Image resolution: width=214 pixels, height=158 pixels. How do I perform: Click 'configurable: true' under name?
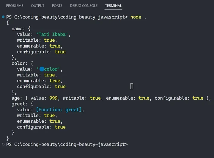(x=41, y=52)
